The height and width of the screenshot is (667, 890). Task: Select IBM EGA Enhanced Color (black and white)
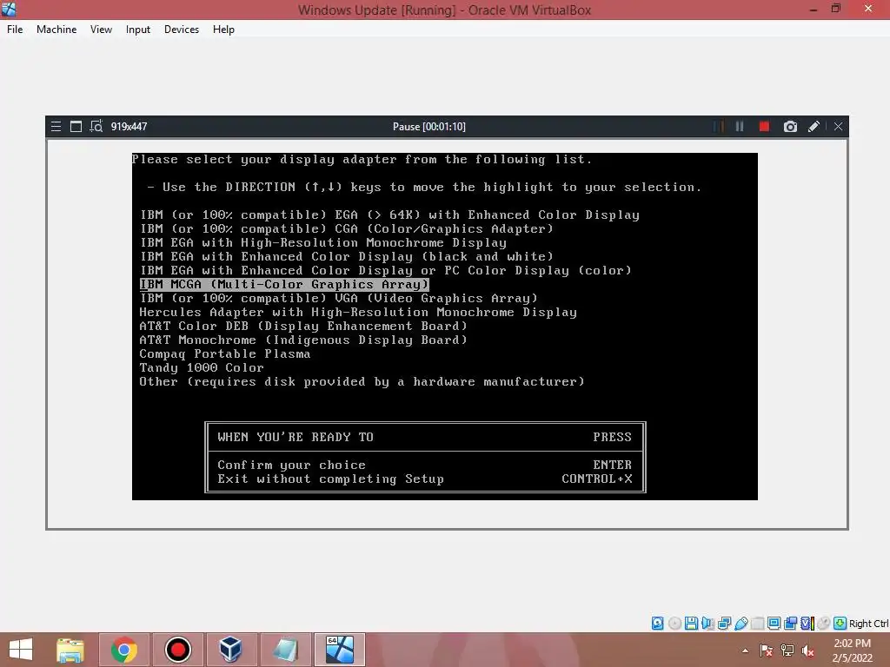coord(346,256)
